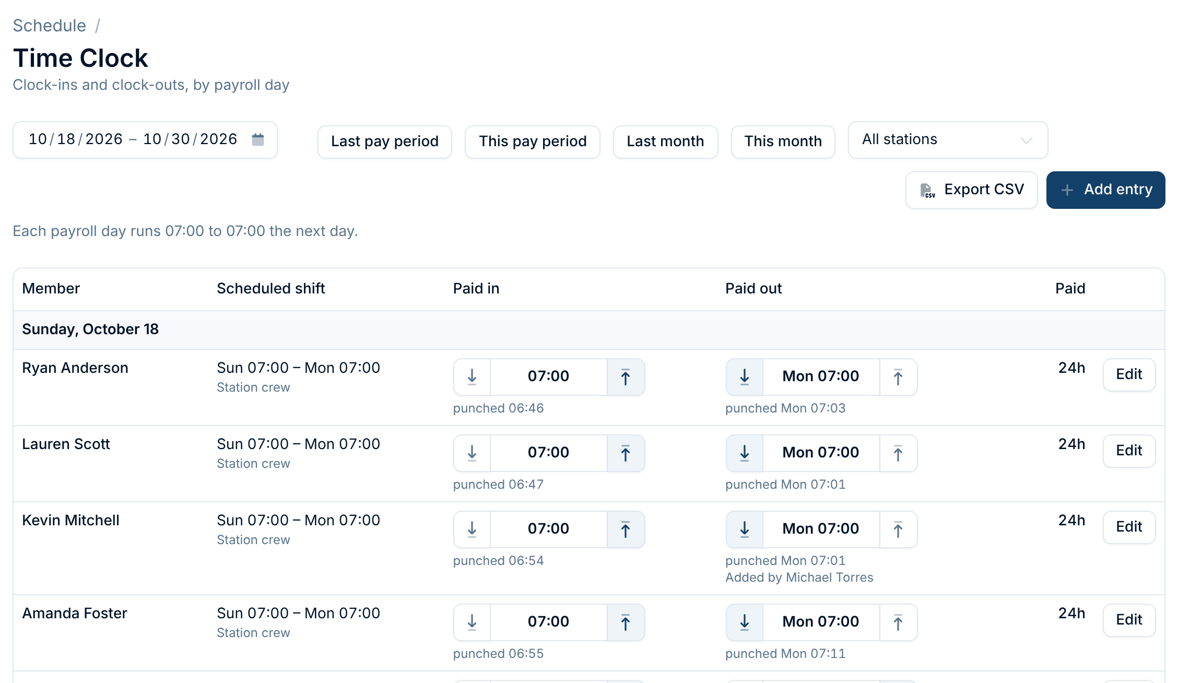This screenshot has width=1178, height=683.
Task: Click Kevin Mitchell's paid-in time 07:00
Action: [x=548, y=529]
